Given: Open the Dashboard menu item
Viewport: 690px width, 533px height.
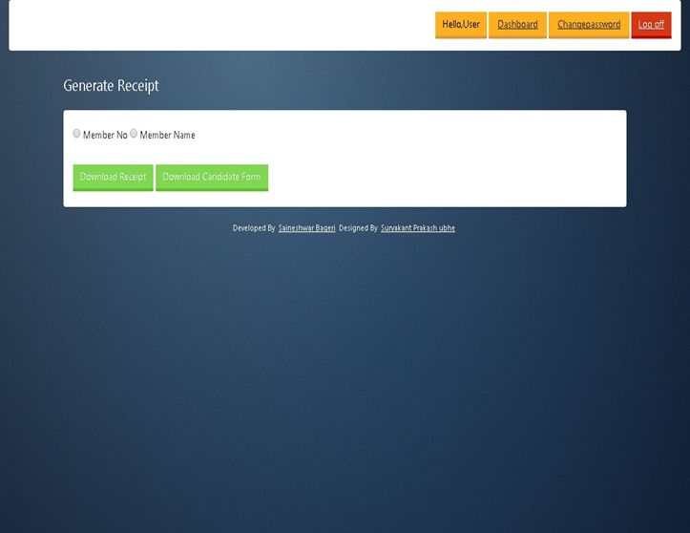Looking at the screenshot, I should [x=517, y=25].
